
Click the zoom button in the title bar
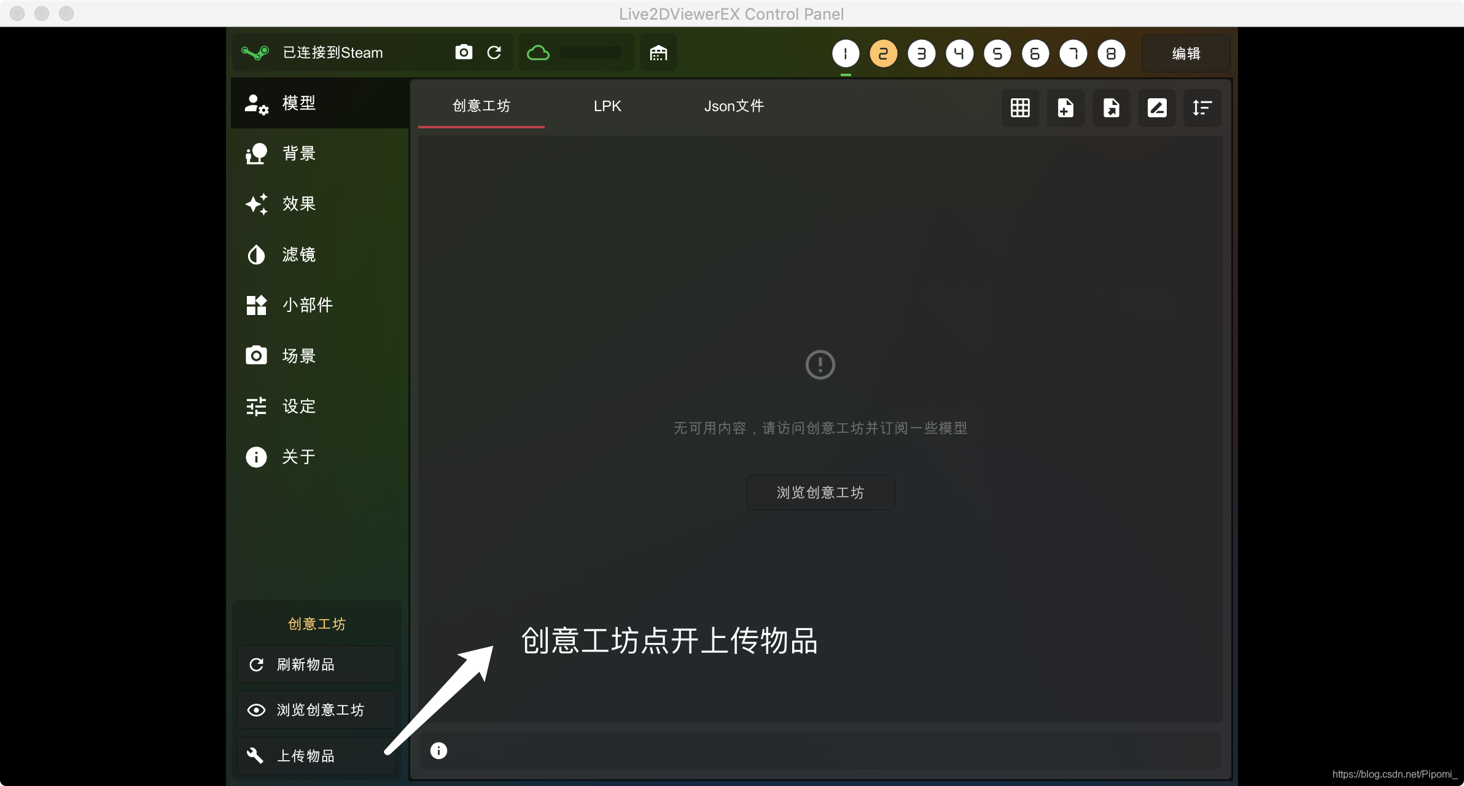[66, 13]
